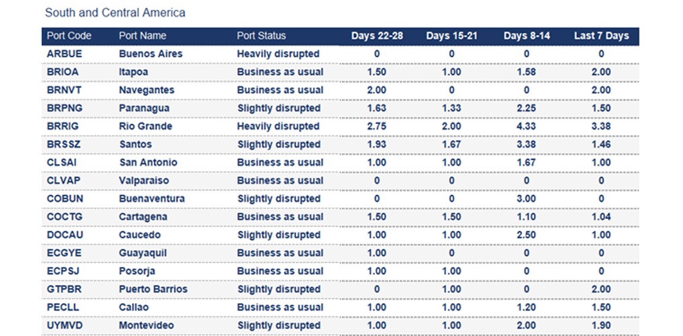Select the 4.33 value in Rio Grande row

tap(527, 126)
